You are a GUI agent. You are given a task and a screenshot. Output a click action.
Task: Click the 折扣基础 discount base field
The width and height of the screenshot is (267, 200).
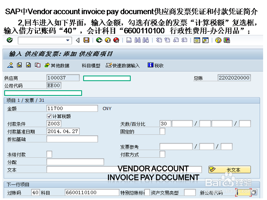click(x=72, y=139)
